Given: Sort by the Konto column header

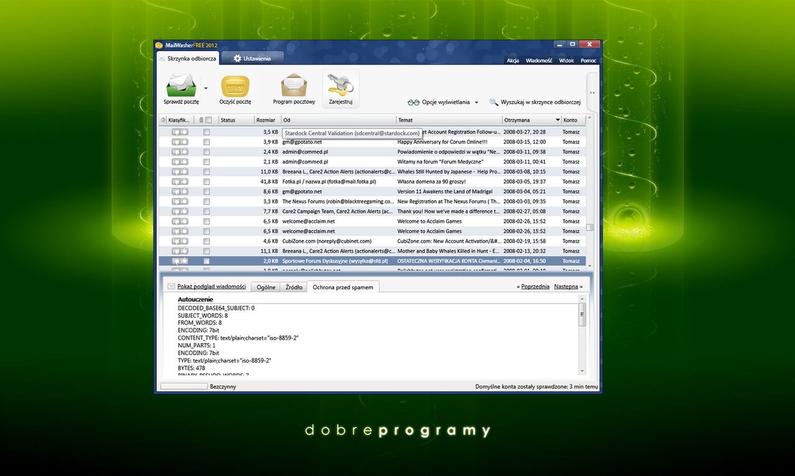Looking at the screenshot, I should point(573,120).
